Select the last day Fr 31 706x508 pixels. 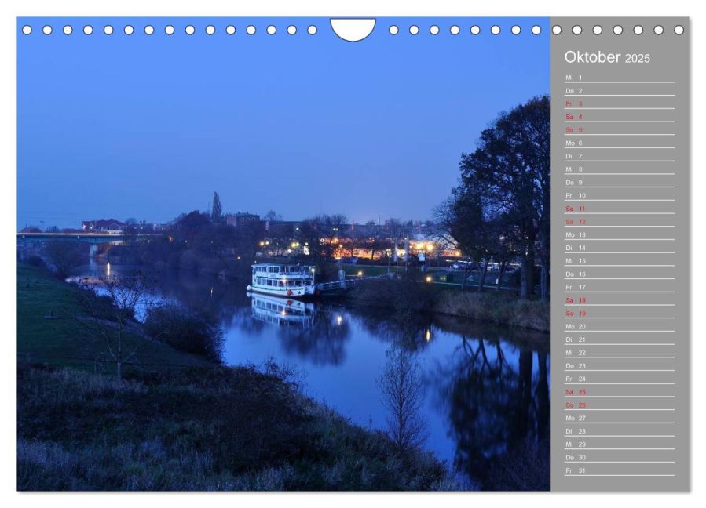(618, 470)
